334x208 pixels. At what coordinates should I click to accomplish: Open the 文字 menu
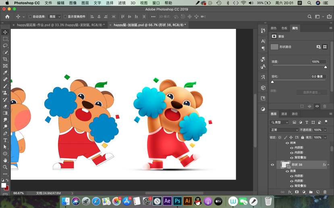pyautogui.click(x=98, y=3)
